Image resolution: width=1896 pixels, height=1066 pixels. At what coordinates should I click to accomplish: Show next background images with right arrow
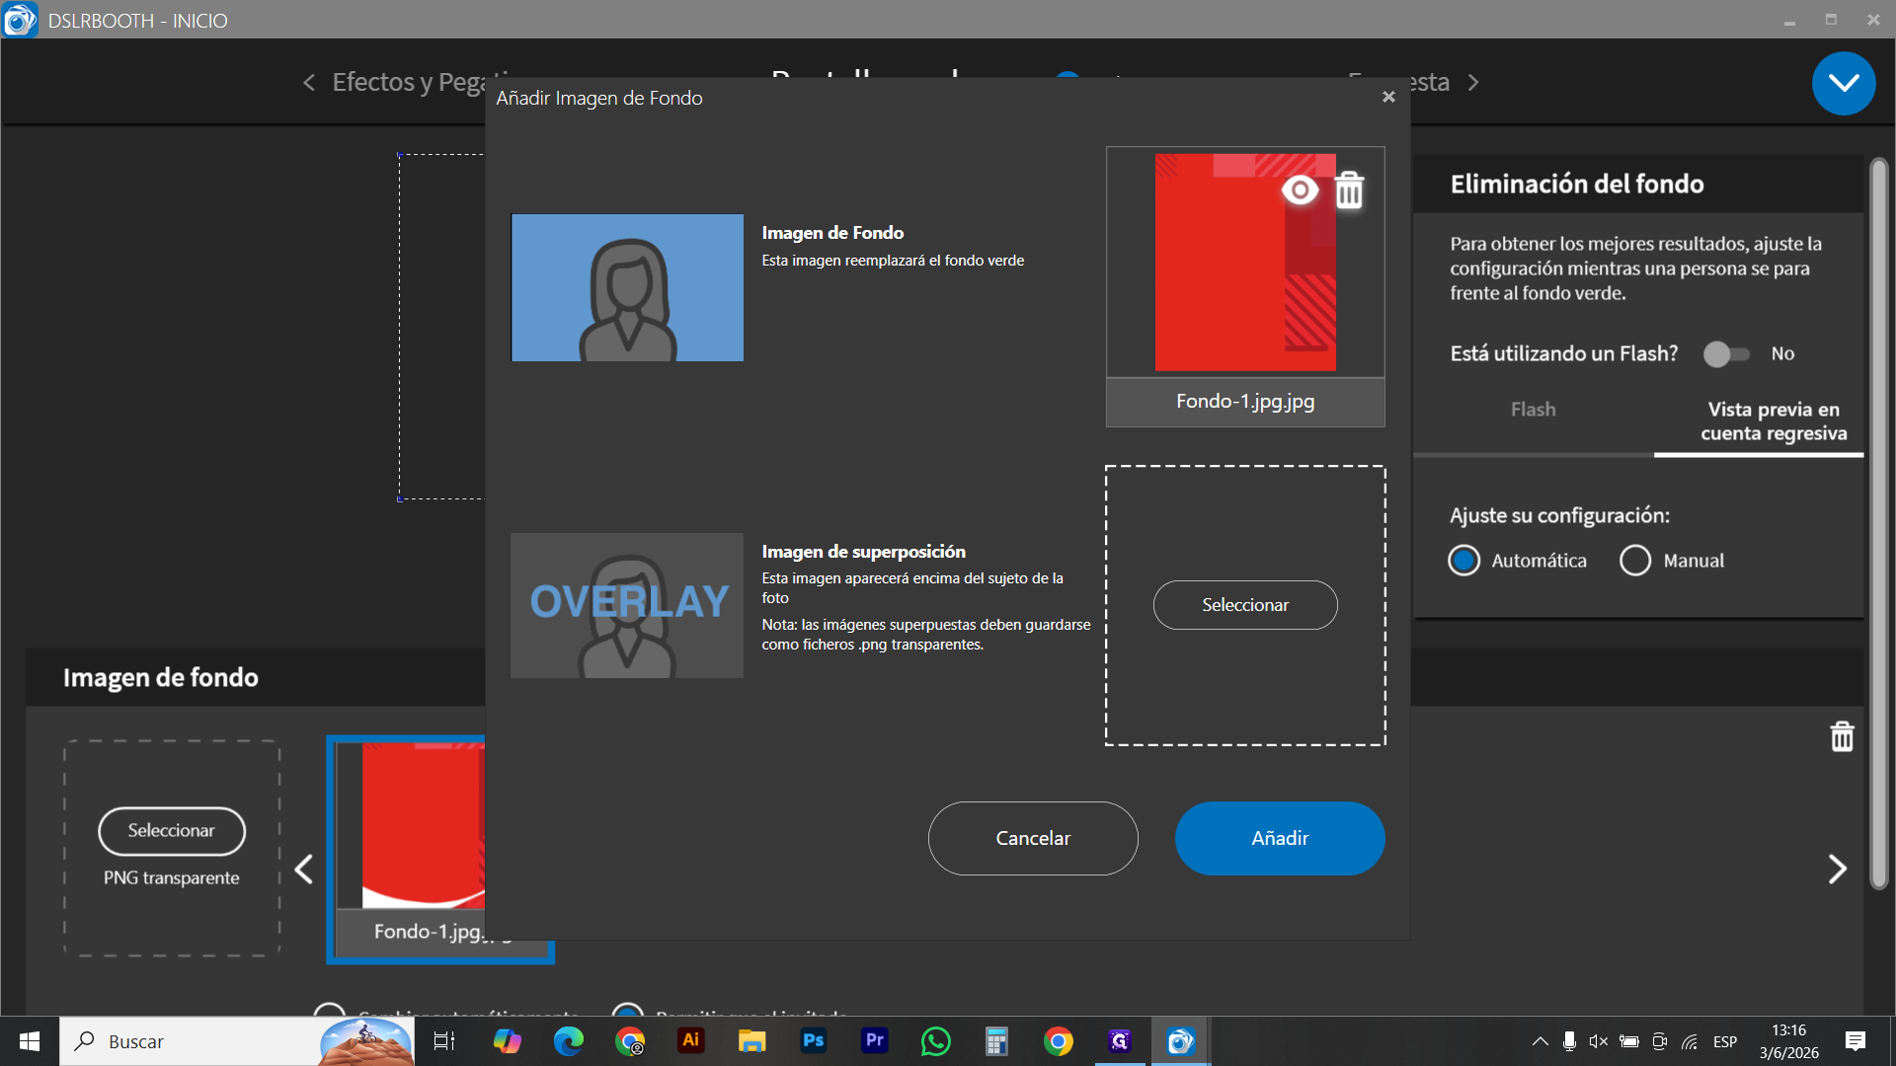(x=1837, y=870)
